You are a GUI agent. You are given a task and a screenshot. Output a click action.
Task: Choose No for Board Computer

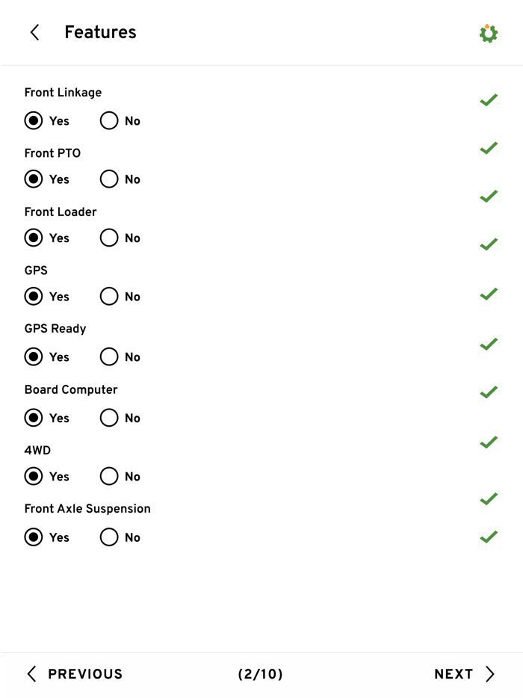pos(109,418)
